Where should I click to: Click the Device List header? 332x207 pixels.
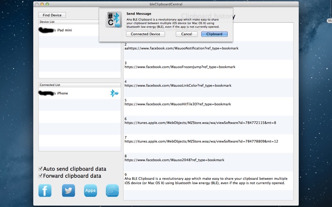point(80,22)
